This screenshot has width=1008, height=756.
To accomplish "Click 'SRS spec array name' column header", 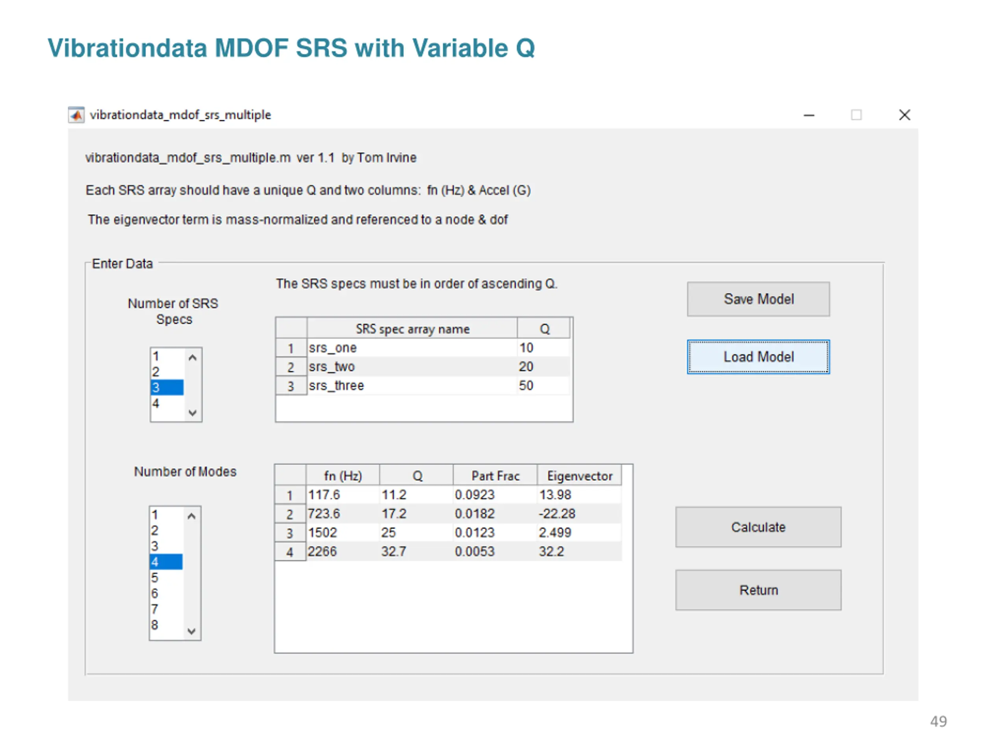I will 412,328.
